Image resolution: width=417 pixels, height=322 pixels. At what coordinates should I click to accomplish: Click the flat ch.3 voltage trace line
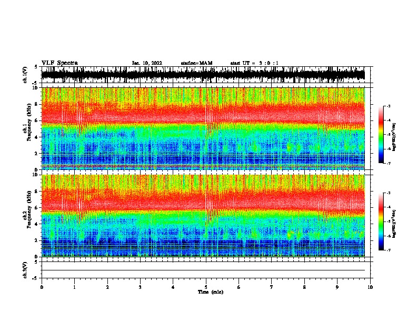click(x=203, y=270)
